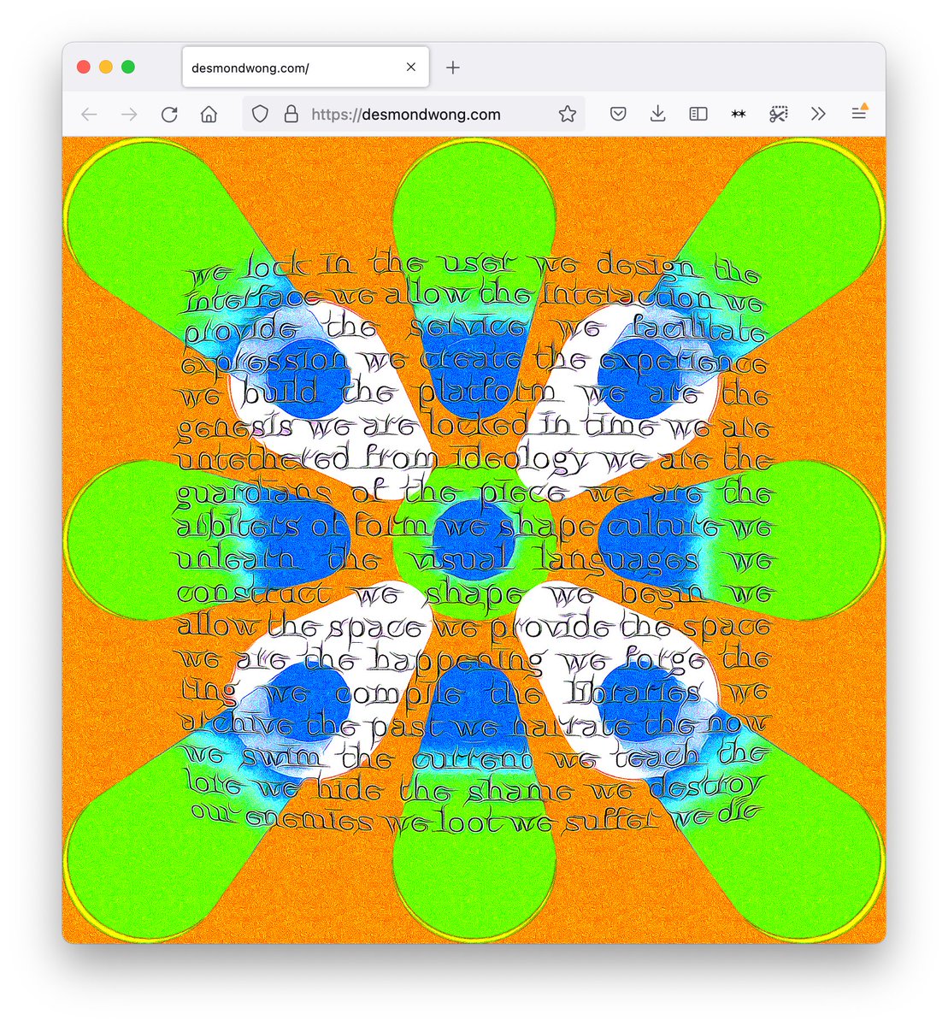Open tracking protection shield info
Viewport: 948px width, 1026px height.
click(261, 115)
